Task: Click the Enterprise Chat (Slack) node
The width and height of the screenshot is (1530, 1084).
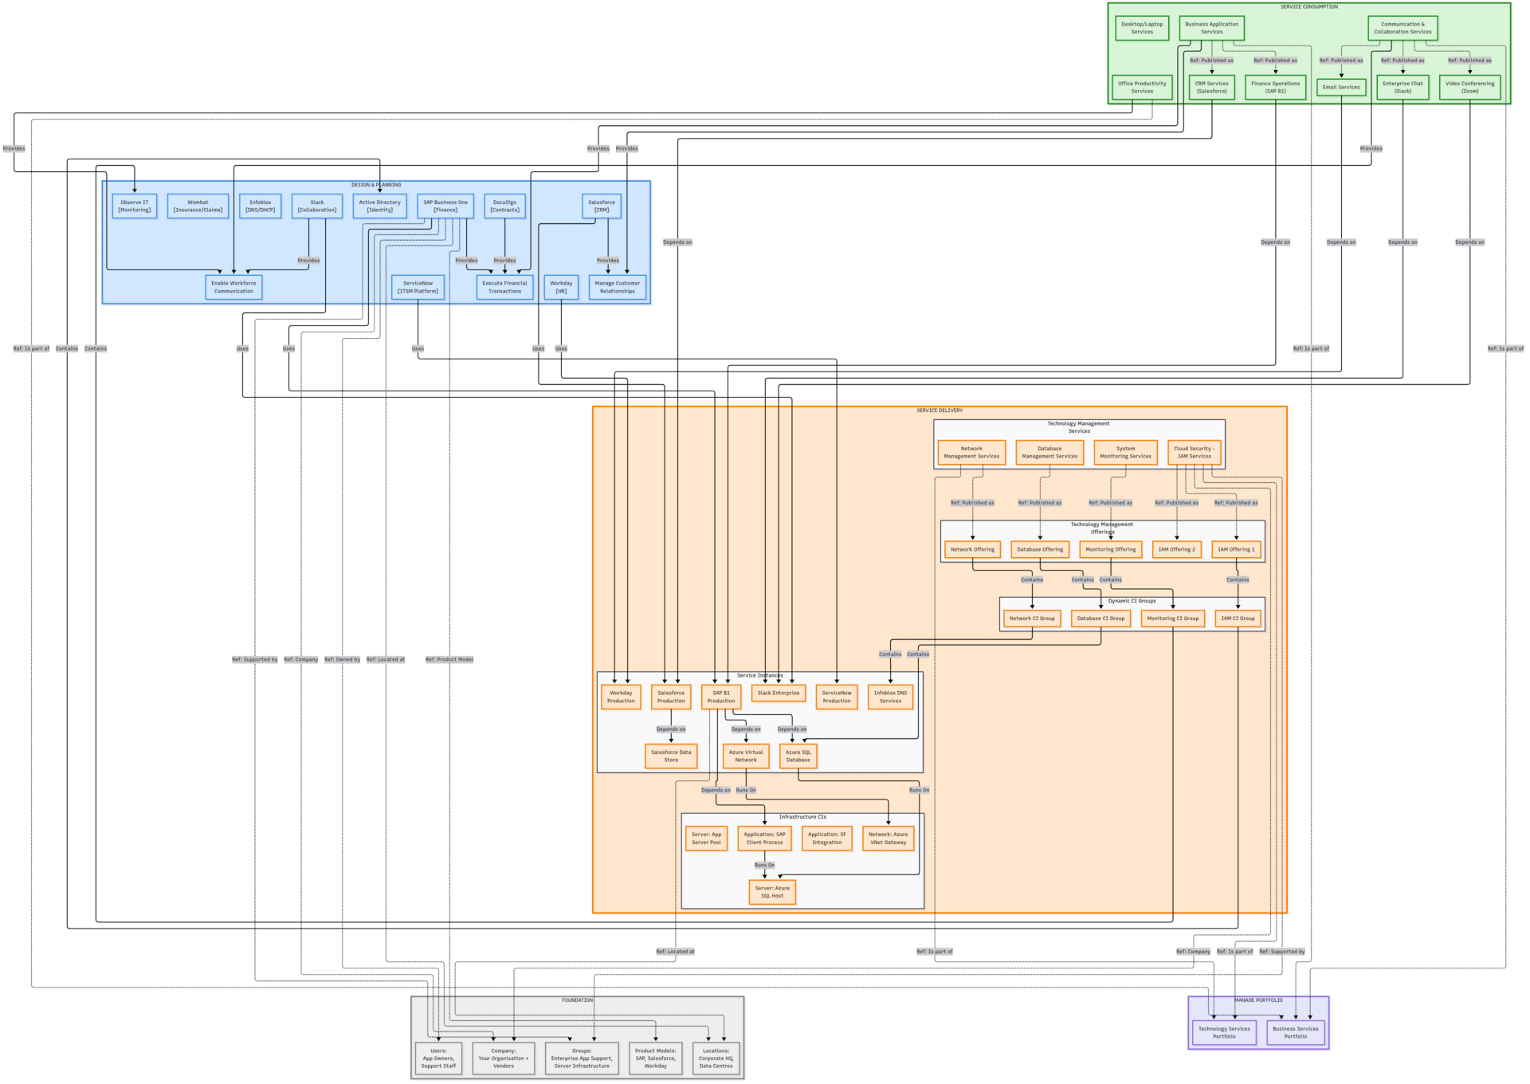Action: coord(1402,87)
